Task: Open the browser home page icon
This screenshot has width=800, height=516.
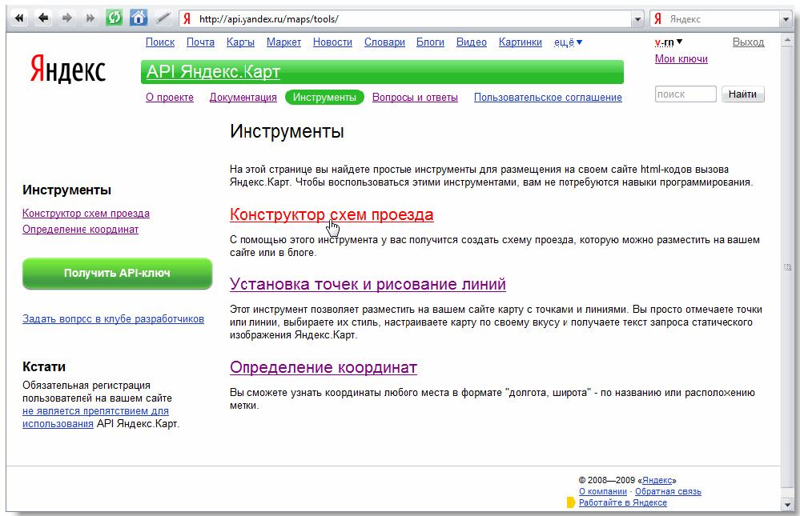Action: [139, 18]
